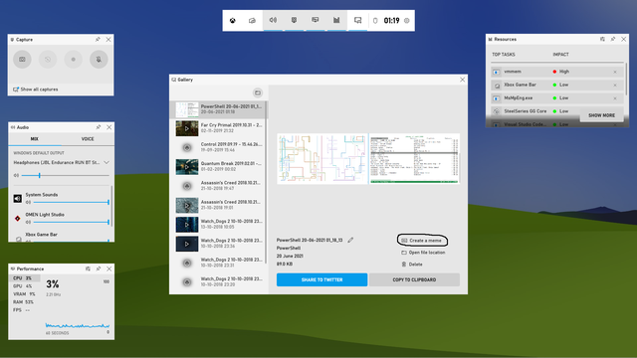
Task: Adjust the Windows default output volume slider
Action: [x=66, y=175]
